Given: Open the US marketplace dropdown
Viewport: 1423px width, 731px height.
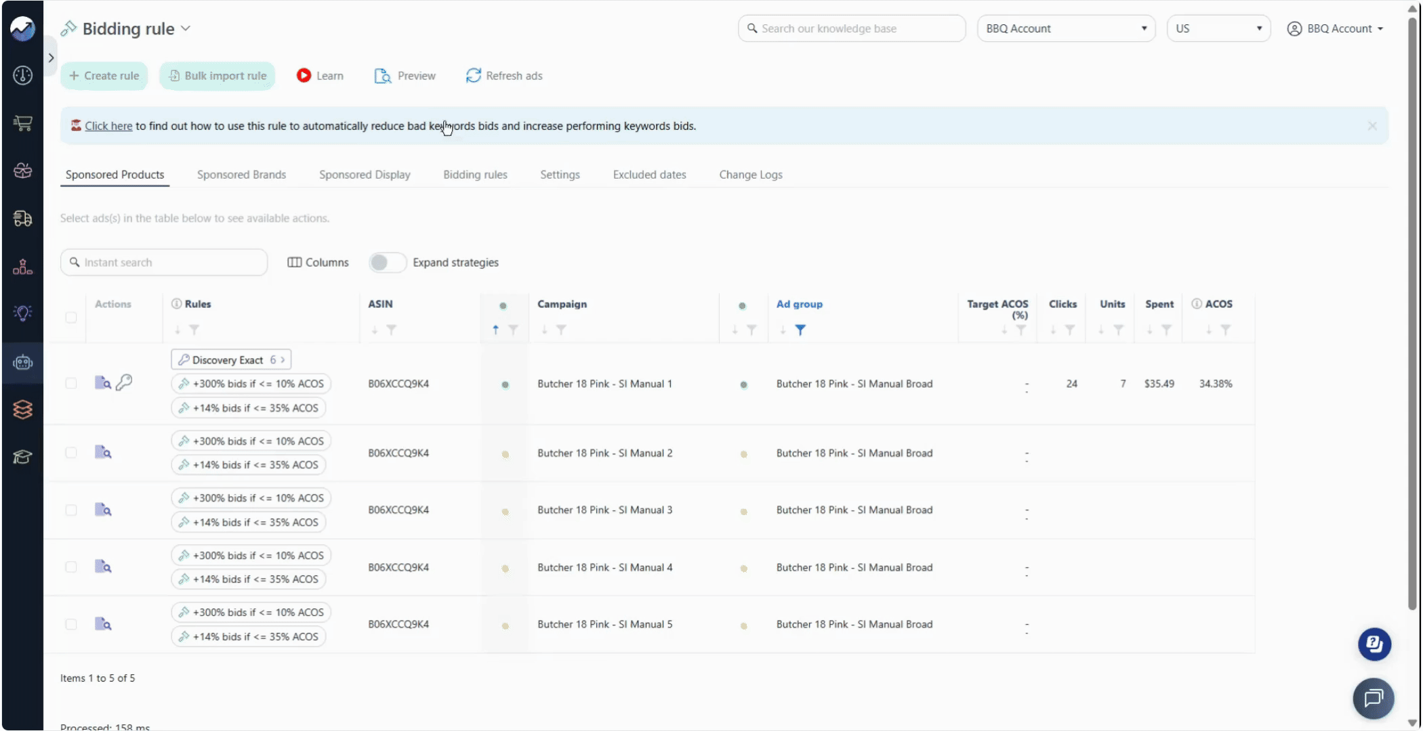Looking at the screenshot, I should [x=1218, y=28].
